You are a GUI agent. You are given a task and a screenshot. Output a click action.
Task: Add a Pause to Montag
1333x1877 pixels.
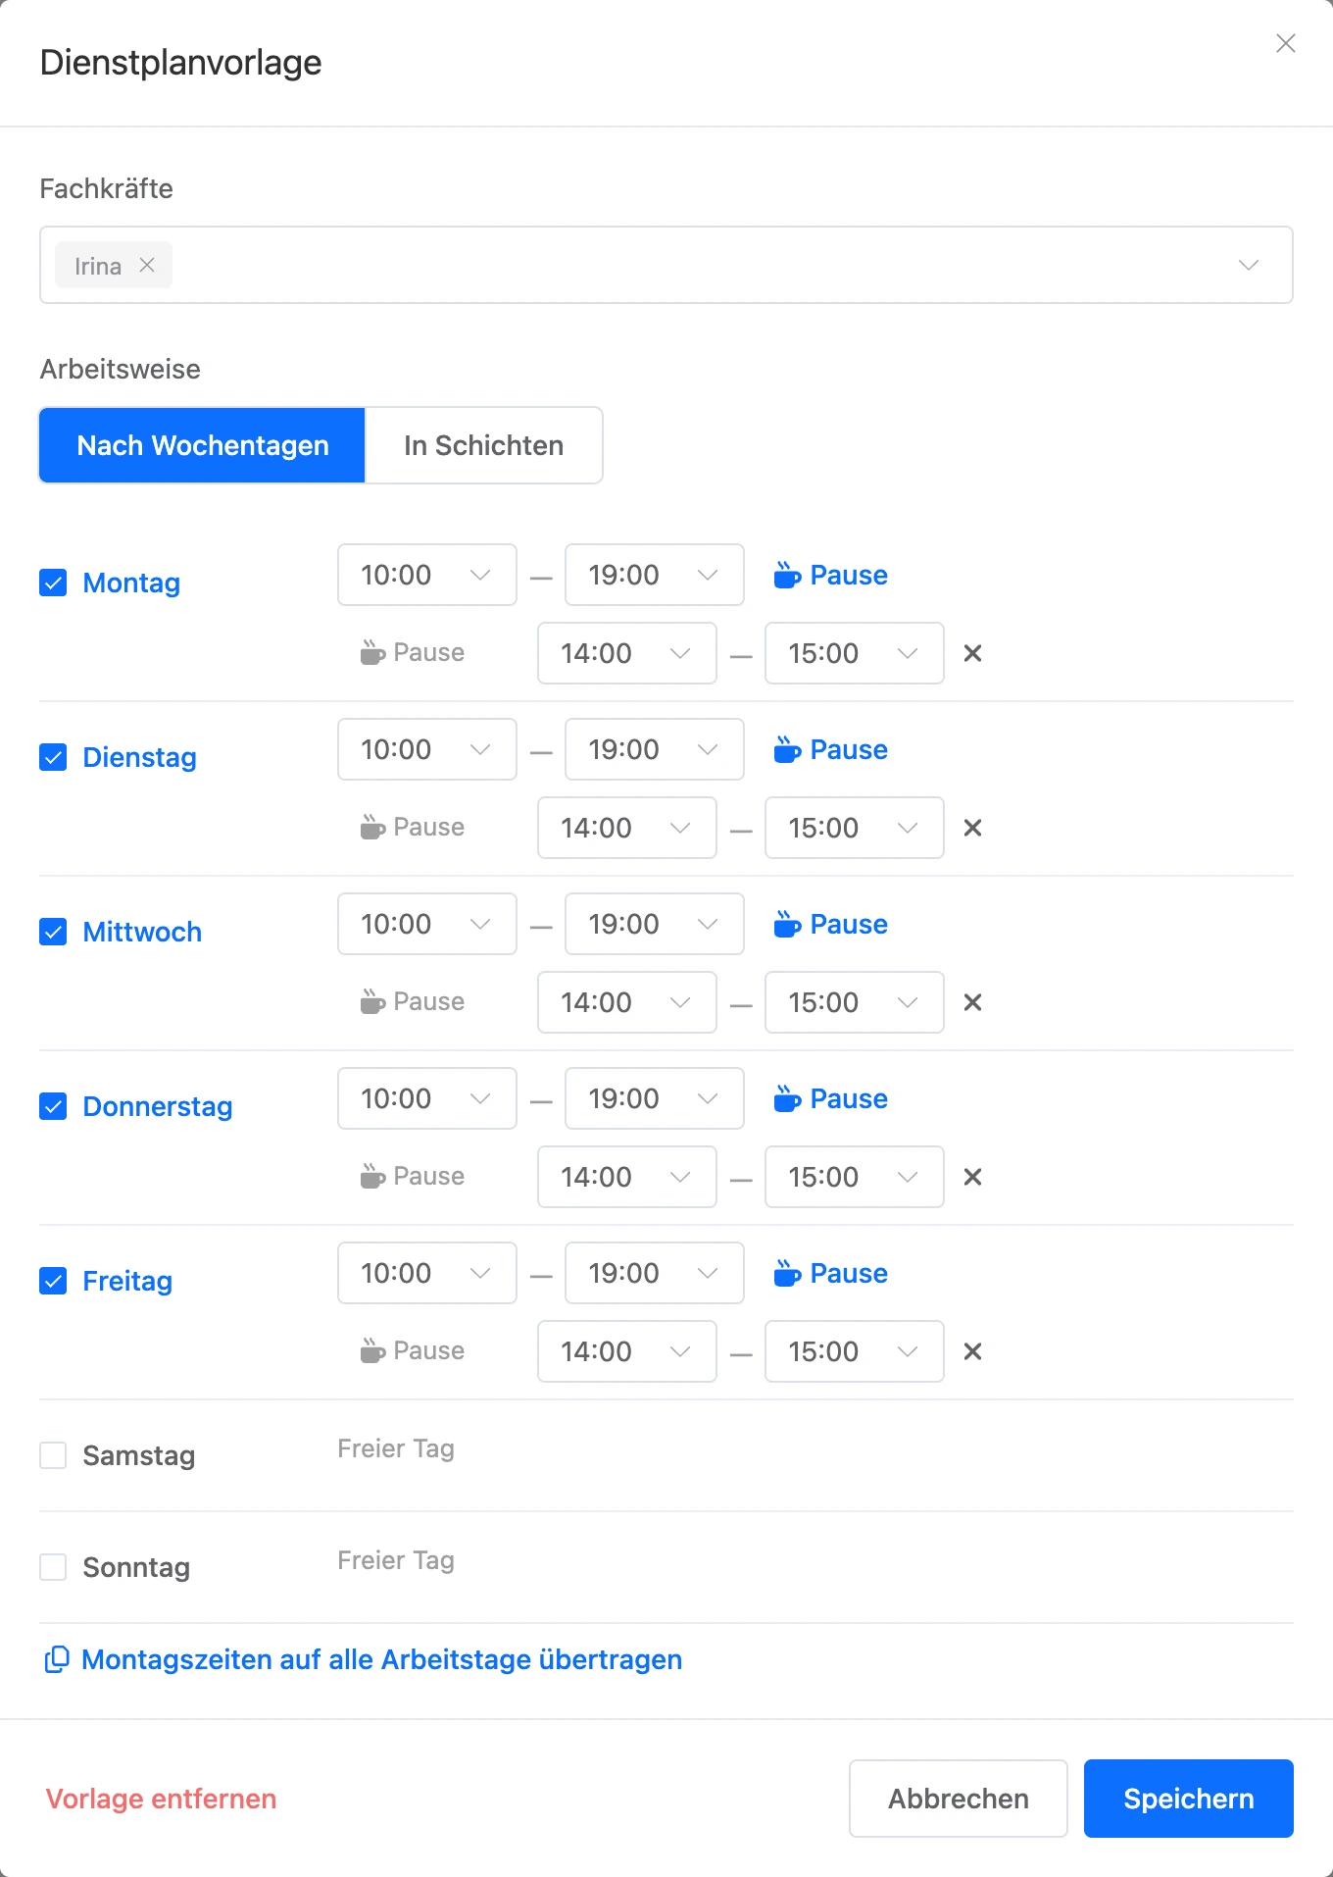(x=830, y=575)
